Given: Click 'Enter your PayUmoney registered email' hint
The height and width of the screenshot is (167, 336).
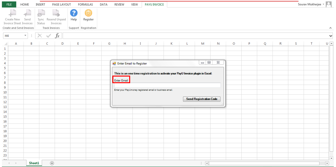Looking at the screenshot, I should (143, 90).
